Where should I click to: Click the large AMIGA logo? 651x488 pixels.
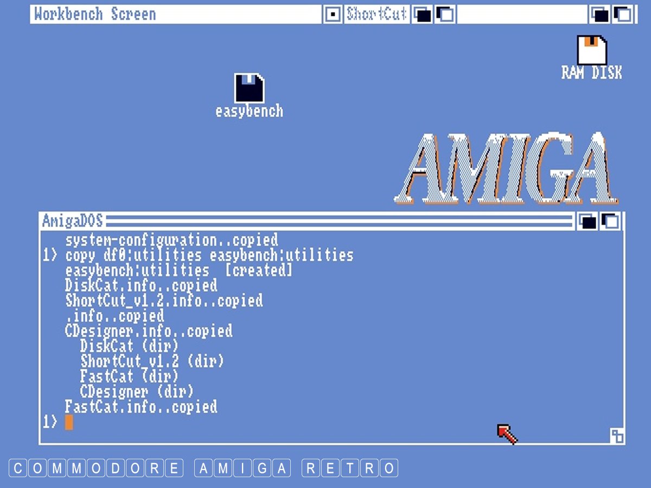tap(507, 168)
